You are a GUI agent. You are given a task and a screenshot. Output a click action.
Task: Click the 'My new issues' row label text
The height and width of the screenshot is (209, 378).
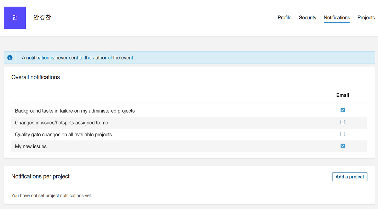[31, 146]
